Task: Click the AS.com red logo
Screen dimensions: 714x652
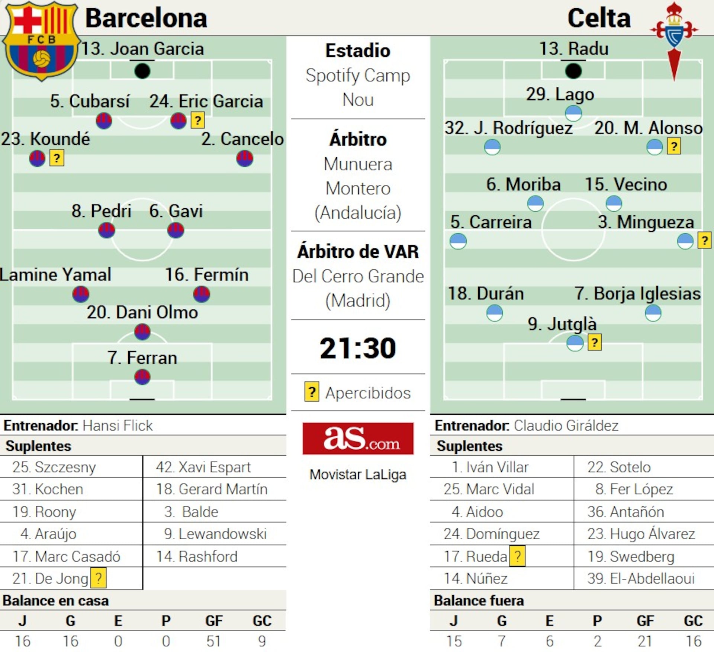Action: (358, 438)
